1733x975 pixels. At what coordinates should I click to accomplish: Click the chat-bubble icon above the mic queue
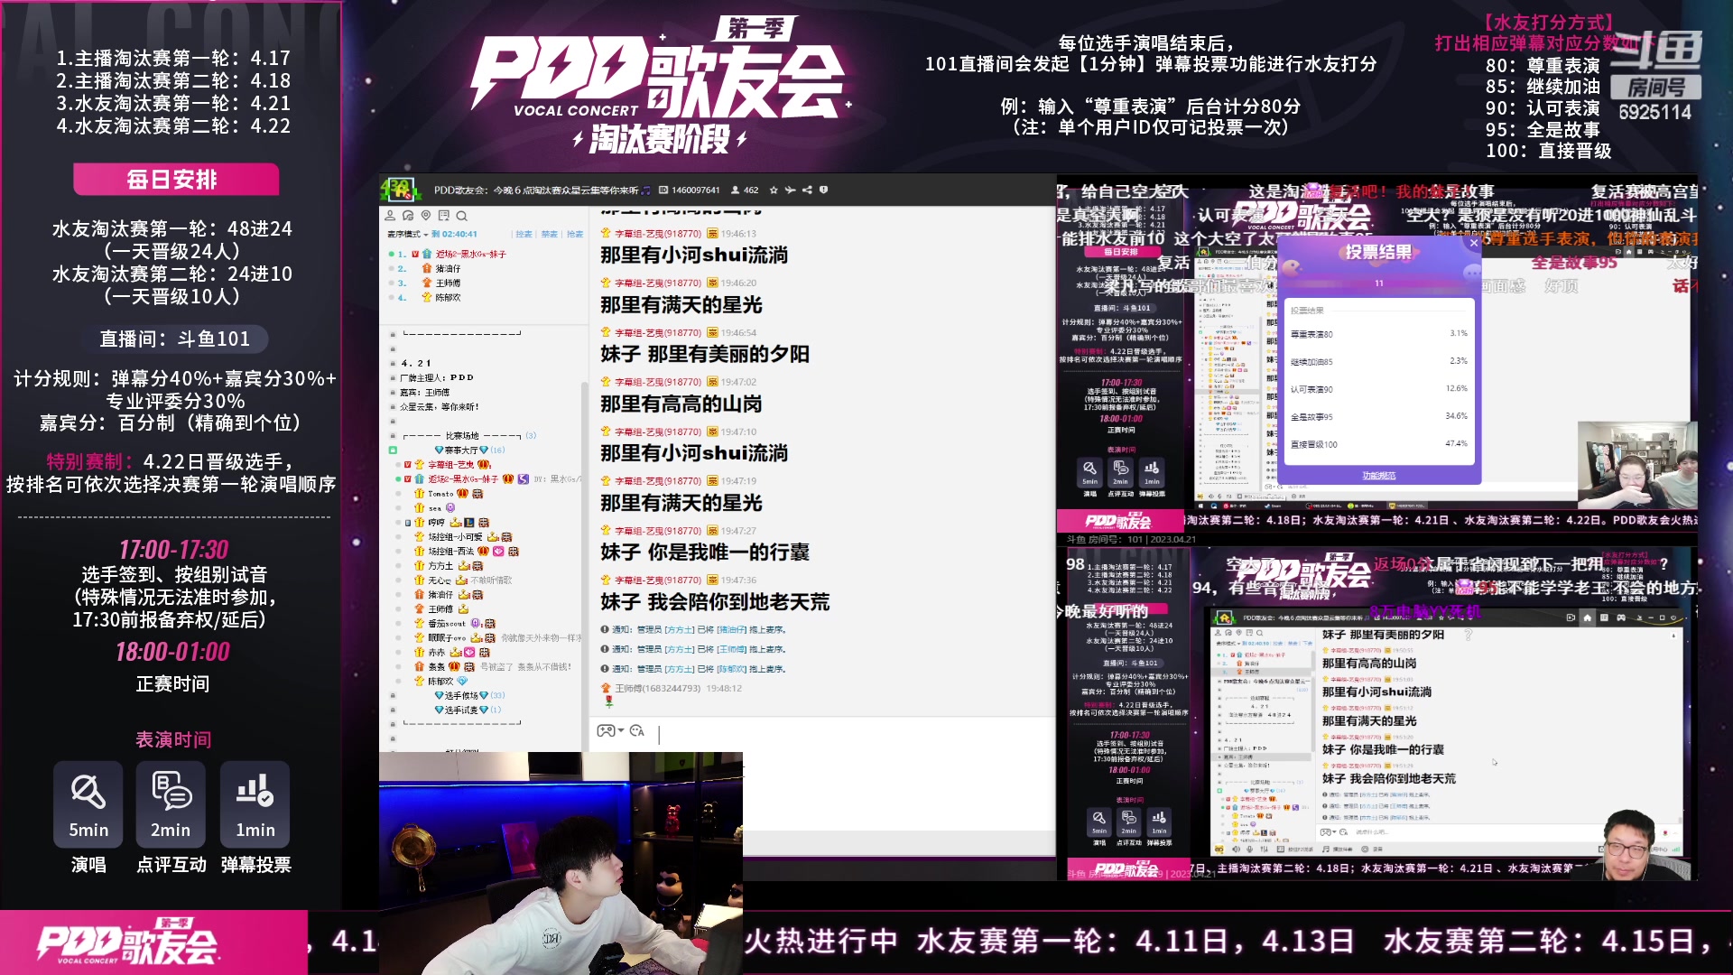pos(408,216)
